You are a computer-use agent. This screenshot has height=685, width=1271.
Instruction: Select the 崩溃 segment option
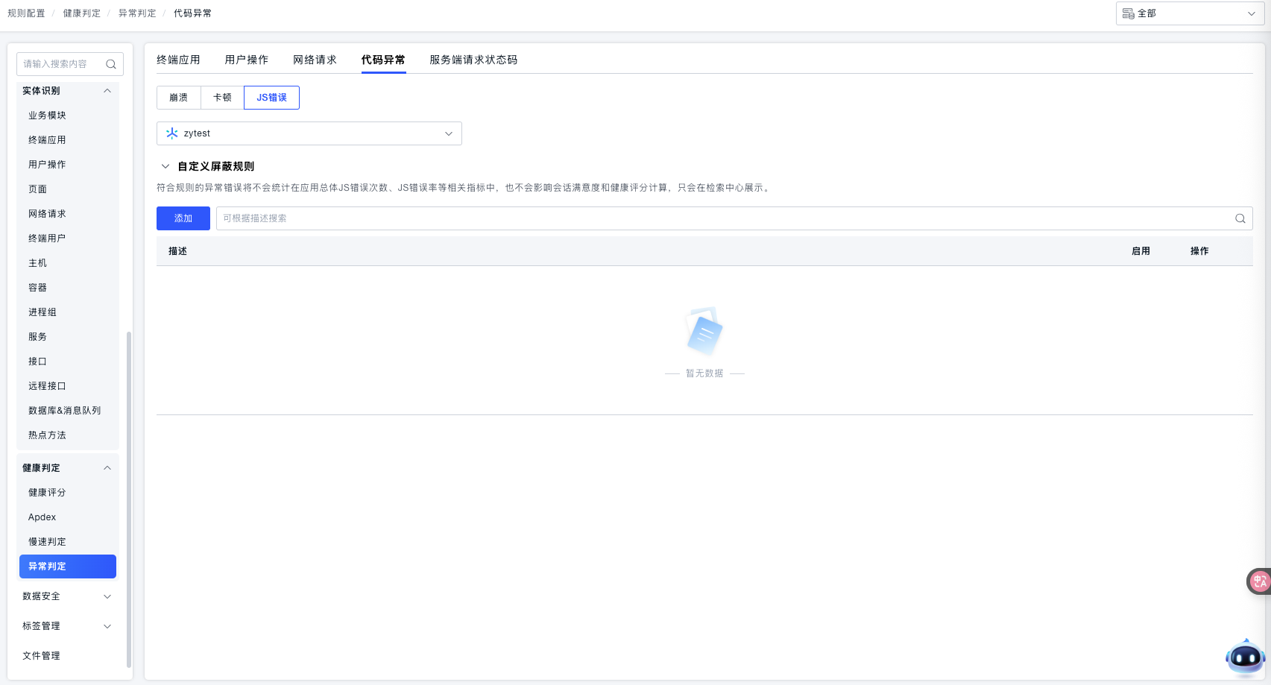178,98
